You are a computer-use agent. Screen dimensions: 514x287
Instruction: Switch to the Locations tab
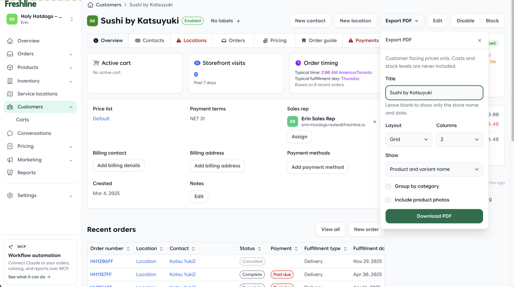pyautogui.click(x=191, y=41)
